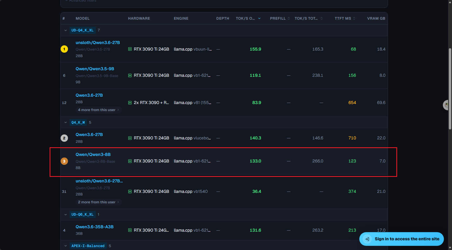452x250 pixels.
Task: Sort by TTFT MS column
Action: pos(345,18)
